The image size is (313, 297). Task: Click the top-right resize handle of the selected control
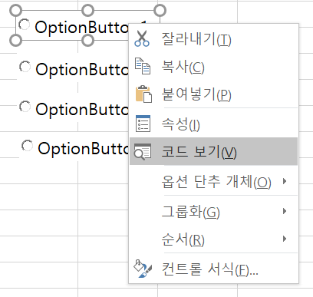[x=160, y=11]
